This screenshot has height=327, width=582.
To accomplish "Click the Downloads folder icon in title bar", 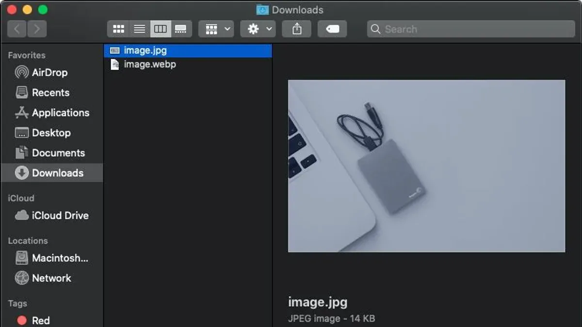I will (x=262, y=10).
